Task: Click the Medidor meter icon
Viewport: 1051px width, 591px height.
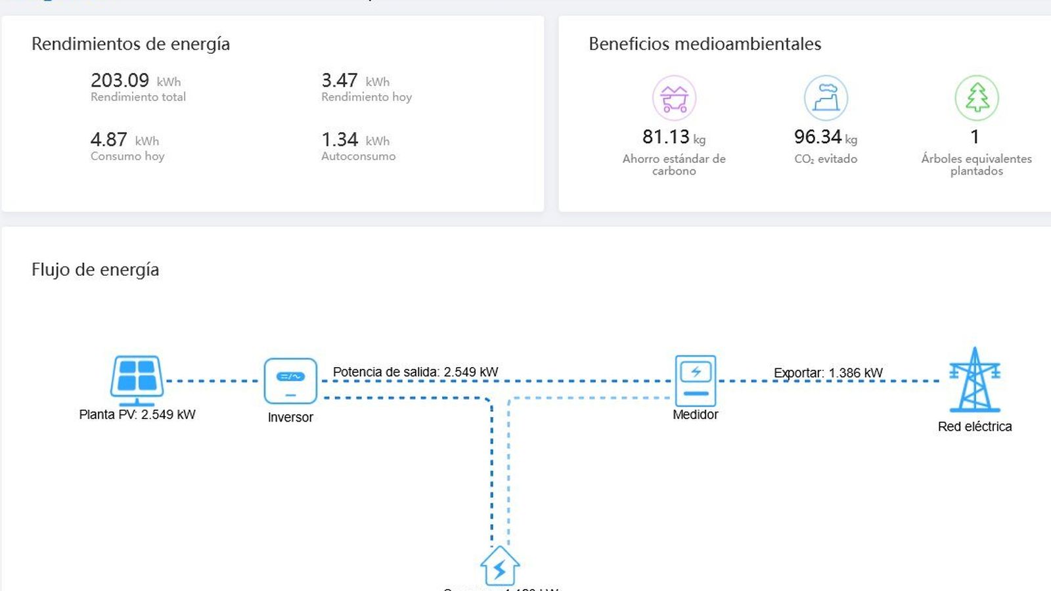Action: [695, 381]
